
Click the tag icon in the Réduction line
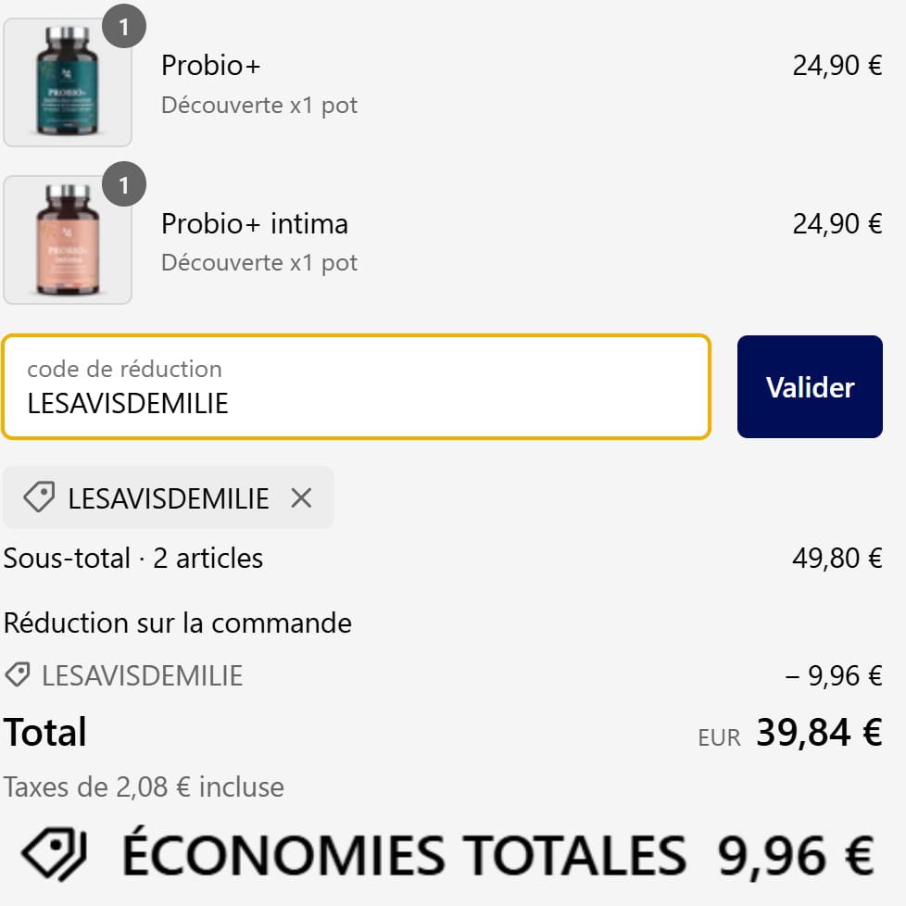point(16,675)
